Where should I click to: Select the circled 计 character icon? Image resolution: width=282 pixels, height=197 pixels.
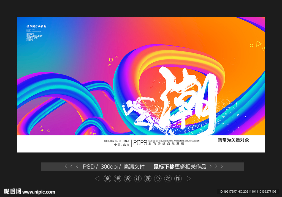(x=138, y=179)
